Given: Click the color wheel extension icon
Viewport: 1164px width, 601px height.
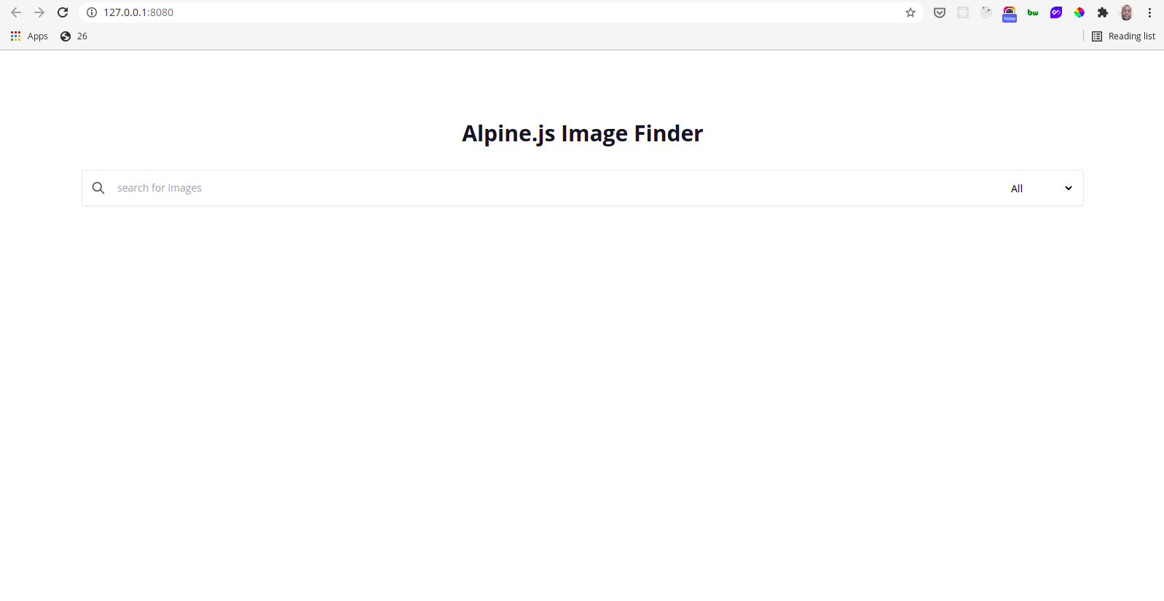Looking at the screenshot, I should tap(1079, 12).
